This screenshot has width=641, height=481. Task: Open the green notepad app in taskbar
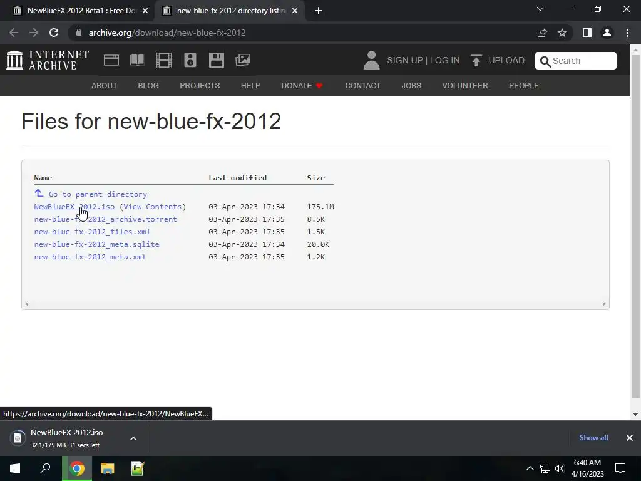138,468
